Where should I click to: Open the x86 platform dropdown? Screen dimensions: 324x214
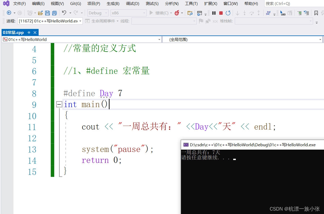click(128, 13)
